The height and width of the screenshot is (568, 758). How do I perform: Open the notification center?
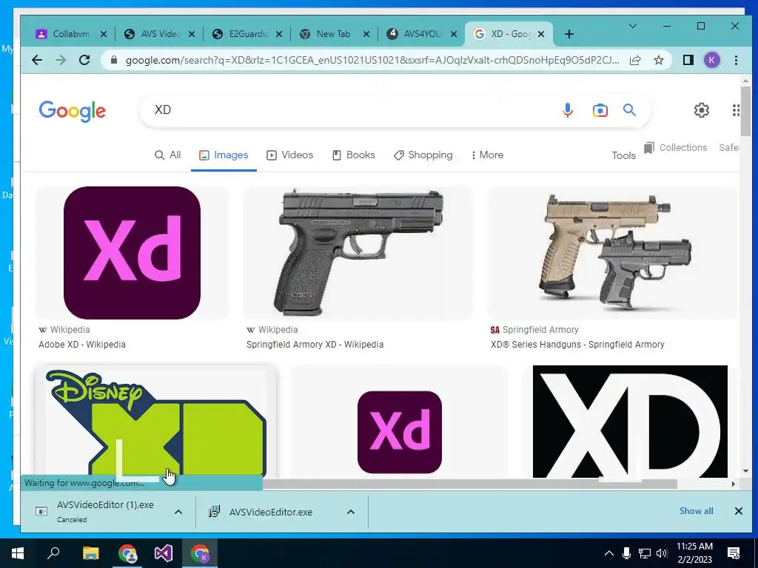[x=734, y=553]
